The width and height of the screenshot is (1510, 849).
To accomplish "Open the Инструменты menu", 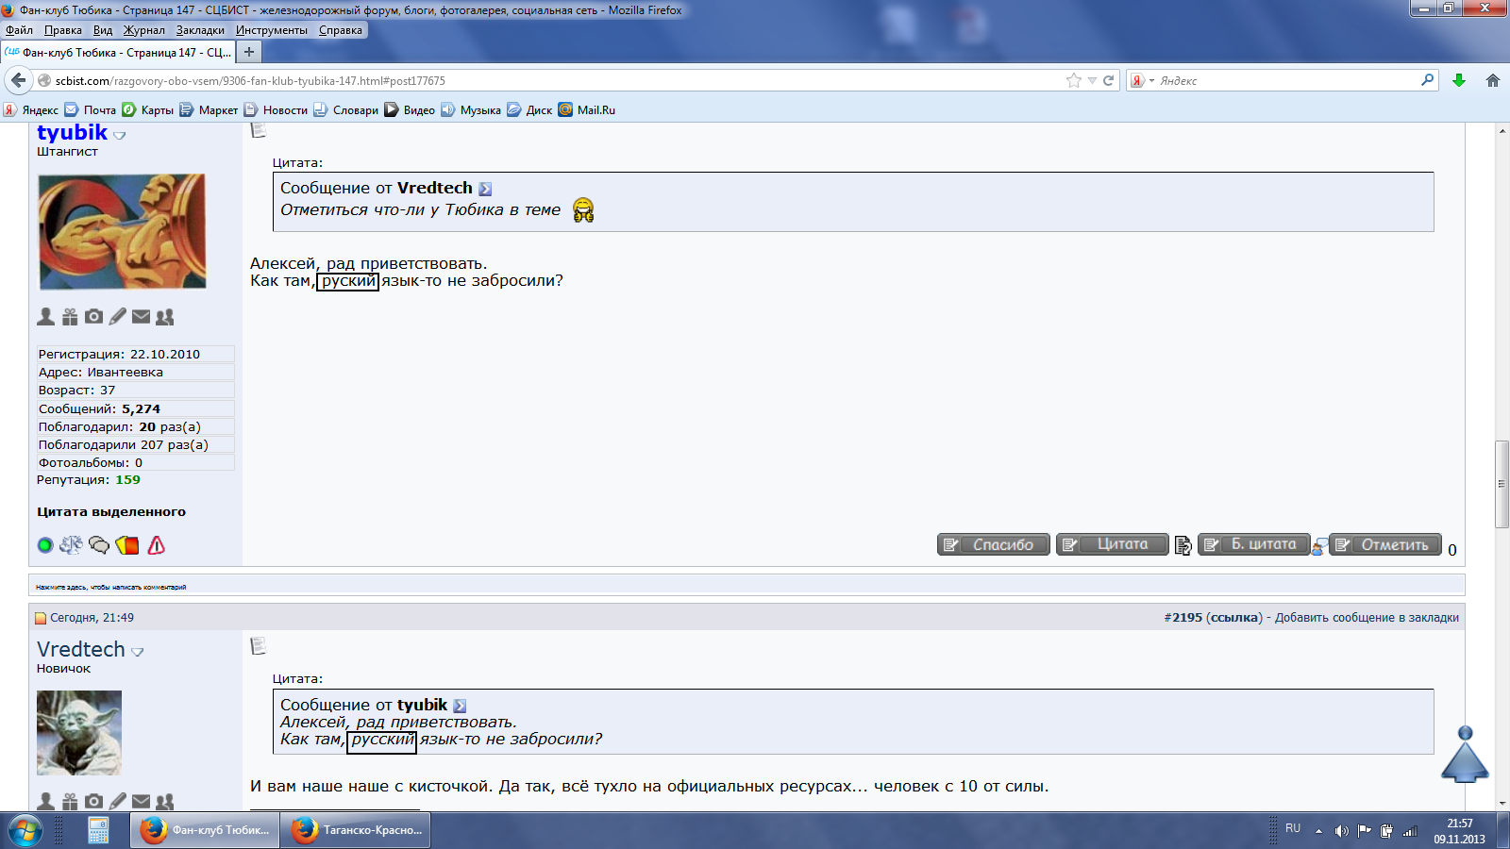I will pos(272,30).
